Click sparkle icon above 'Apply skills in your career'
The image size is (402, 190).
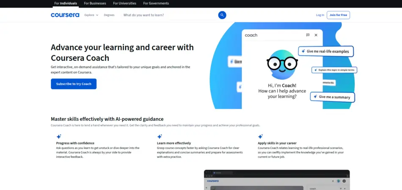tap(260, 136)
